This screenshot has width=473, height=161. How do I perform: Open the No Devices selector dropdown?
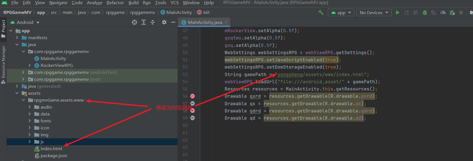pyautogui.click(x=374, y=12)
